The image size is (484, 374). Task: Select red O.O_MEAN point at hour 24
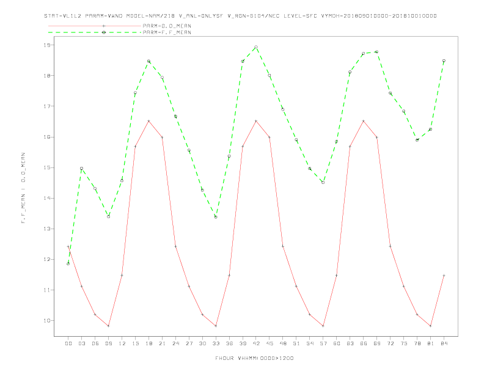click(175, 246)
